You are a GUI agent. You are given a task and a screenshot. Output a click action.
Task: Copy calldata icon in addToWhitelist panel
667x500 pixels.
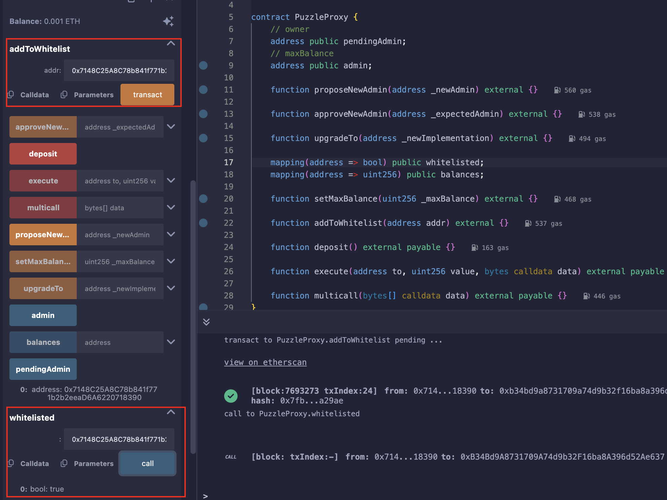point(11,95)
